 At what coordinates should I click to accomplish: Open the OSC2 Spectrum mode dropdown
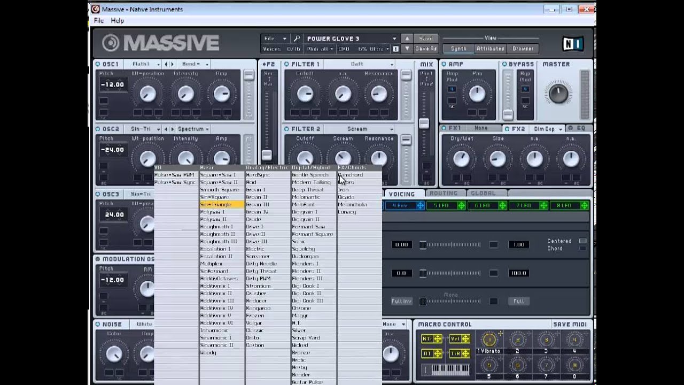point(193,129)
